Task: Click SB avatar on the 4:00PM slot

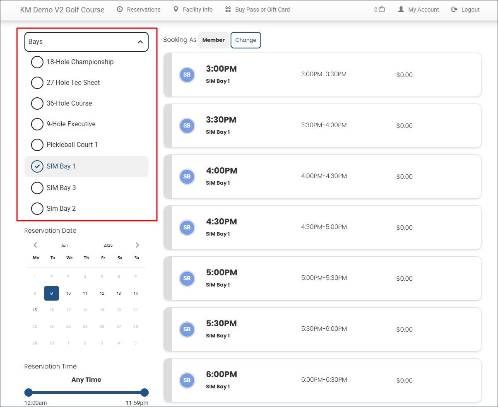Action: point(187,177)
